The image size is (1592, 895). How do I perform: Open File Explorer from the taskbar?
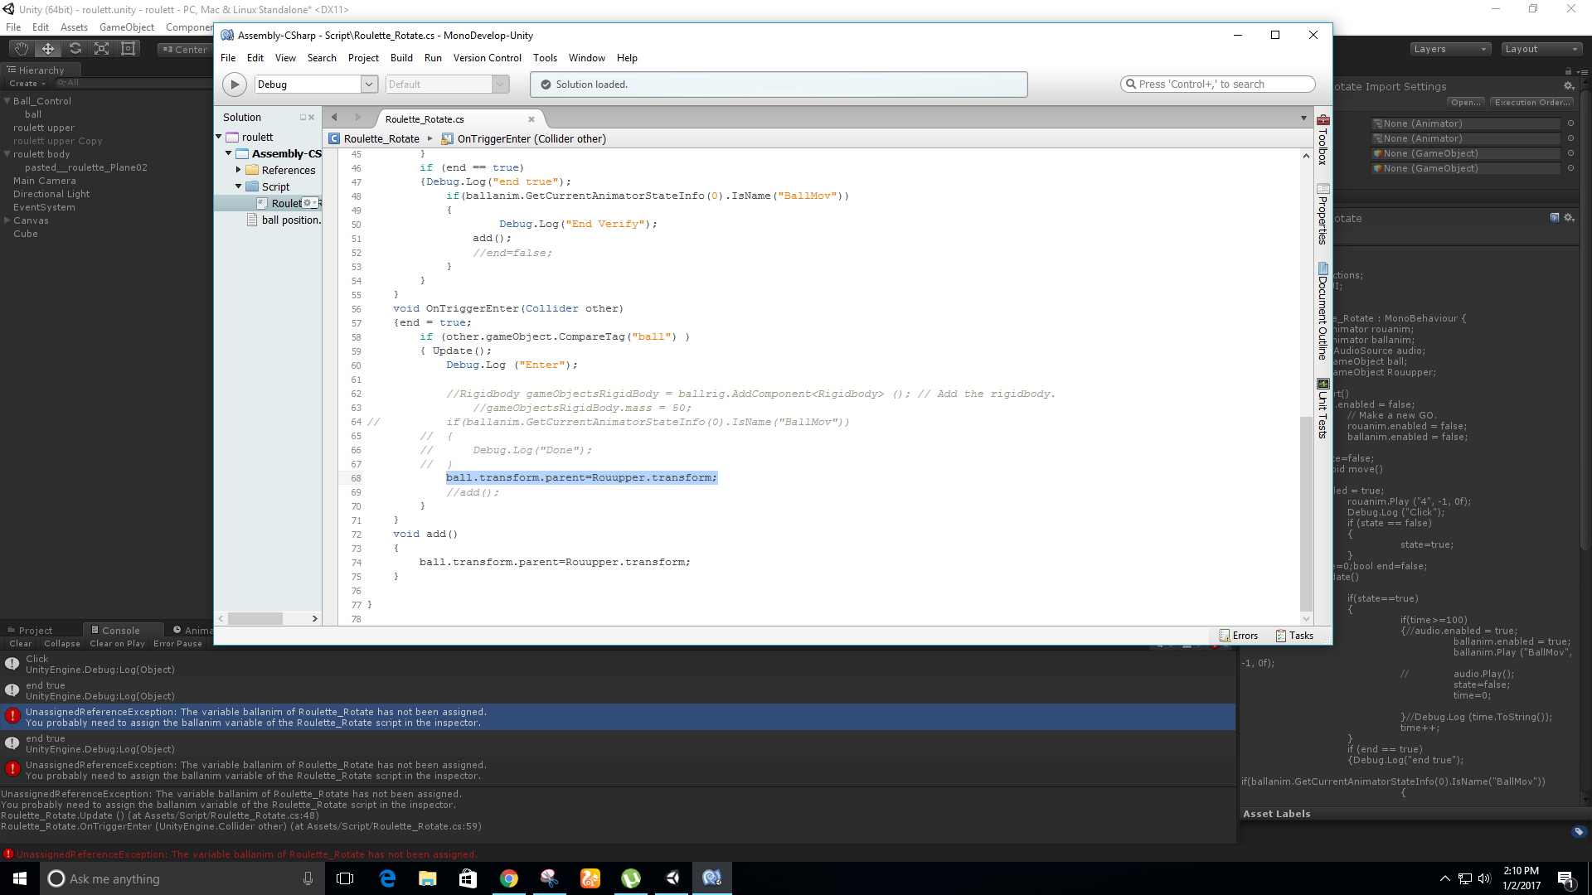pos(428,878)
